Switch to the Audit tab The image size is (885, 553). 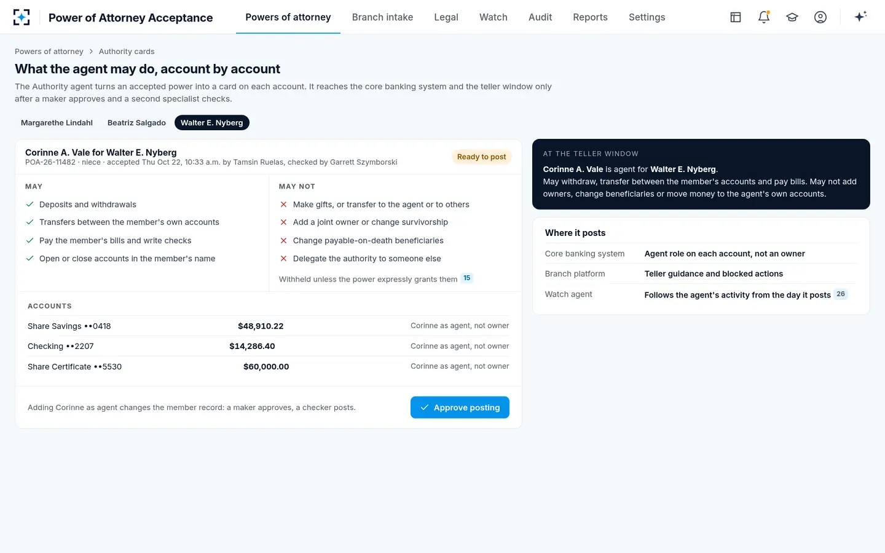tap(540, 17)
